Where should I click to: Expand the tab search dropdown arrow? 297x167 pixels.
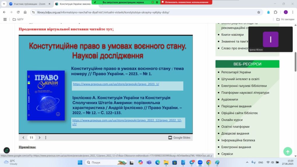pyautogui.click(x=4, y=4)
